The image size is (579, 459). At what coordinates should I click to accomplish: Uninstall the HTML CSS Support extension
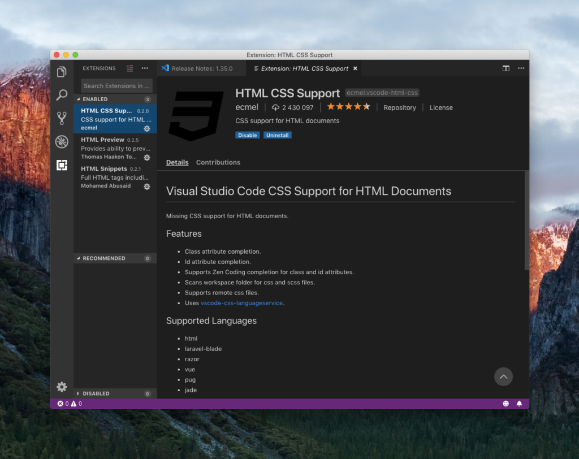[277, 135]
